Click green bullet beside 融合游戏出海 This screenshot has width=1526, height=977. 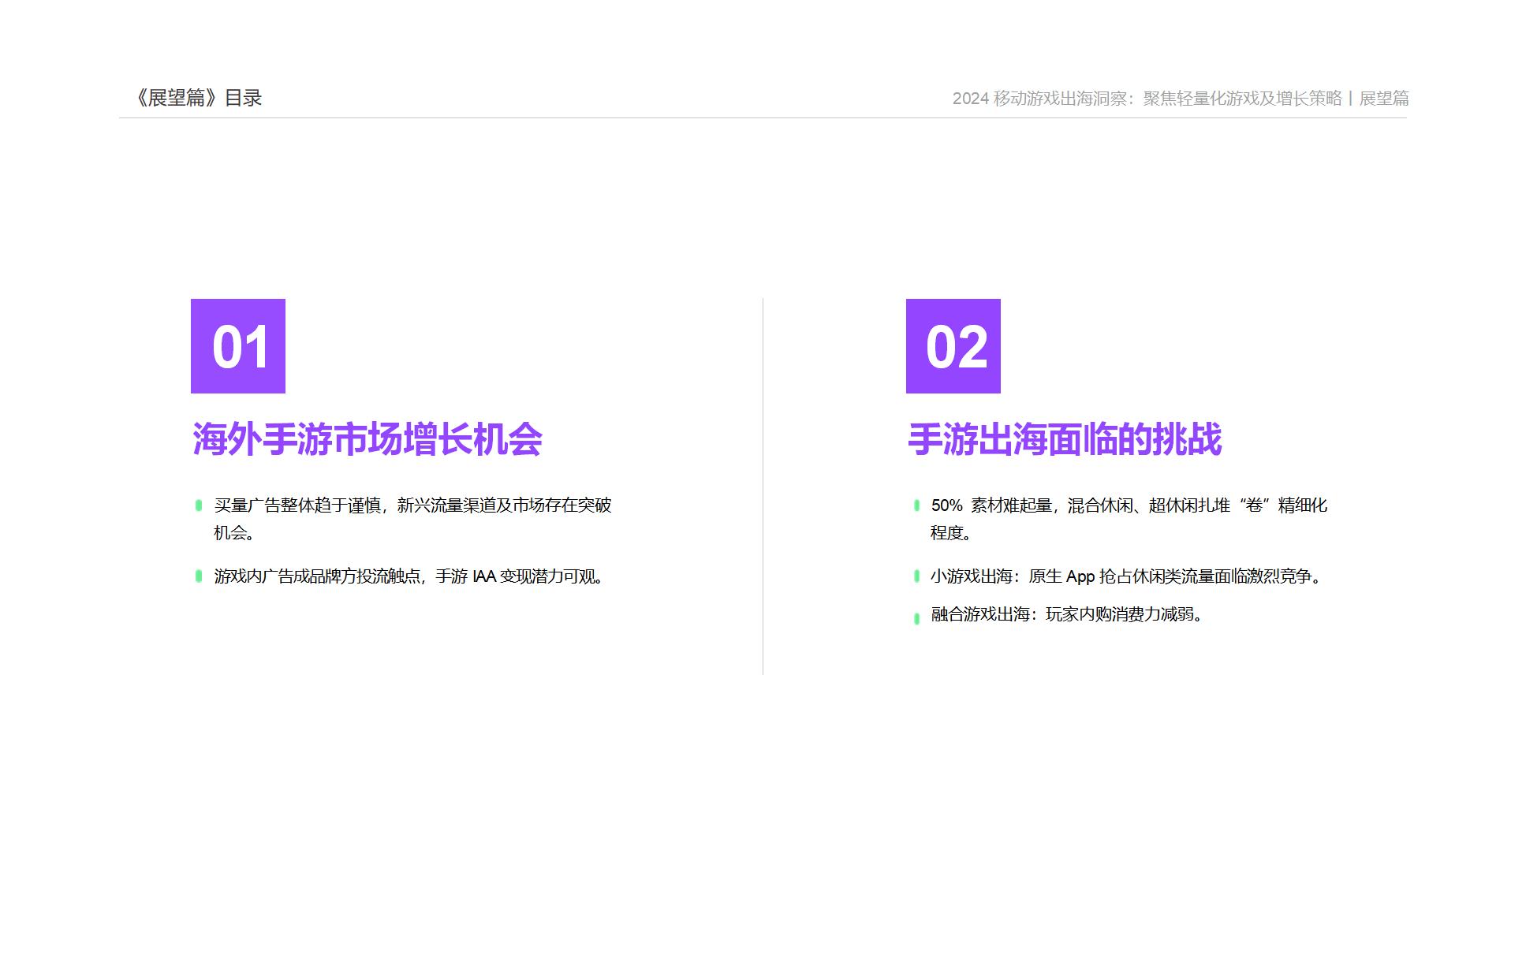tap(916, 618)
